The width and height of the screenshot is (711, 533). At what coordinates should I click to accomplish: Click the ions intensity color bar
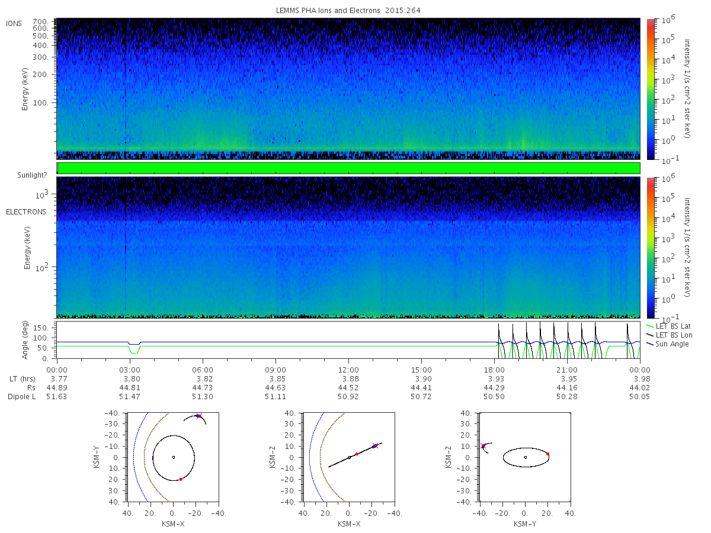[651, 89]
